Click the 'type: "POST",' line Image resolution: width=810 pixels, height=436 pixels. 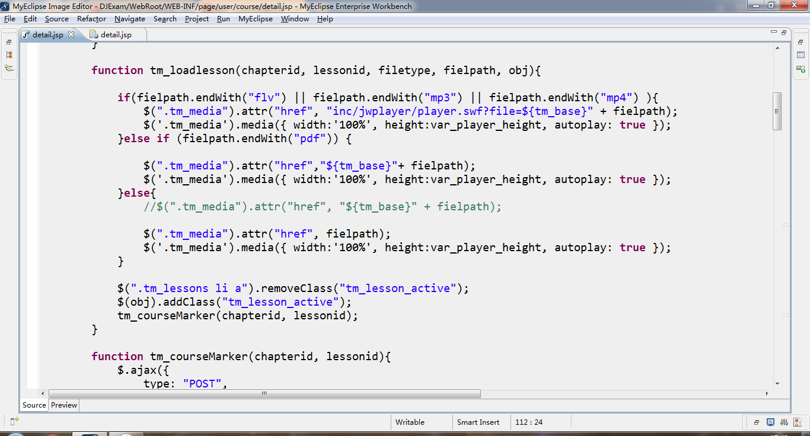[186, 383]
